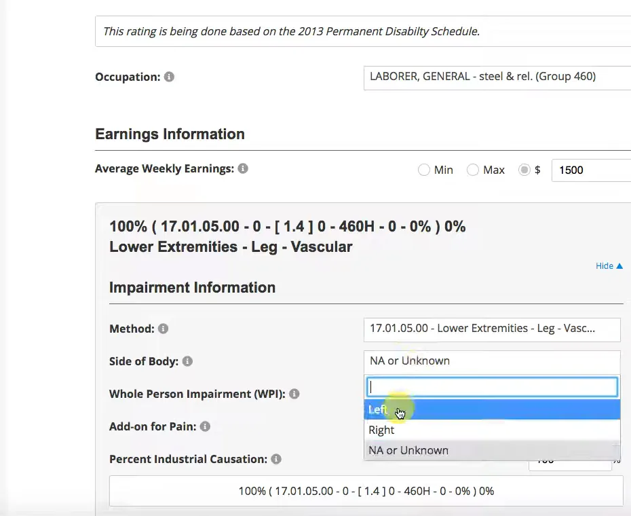
Task: Open the Method dropdown
Action: [x=492, y=329]
